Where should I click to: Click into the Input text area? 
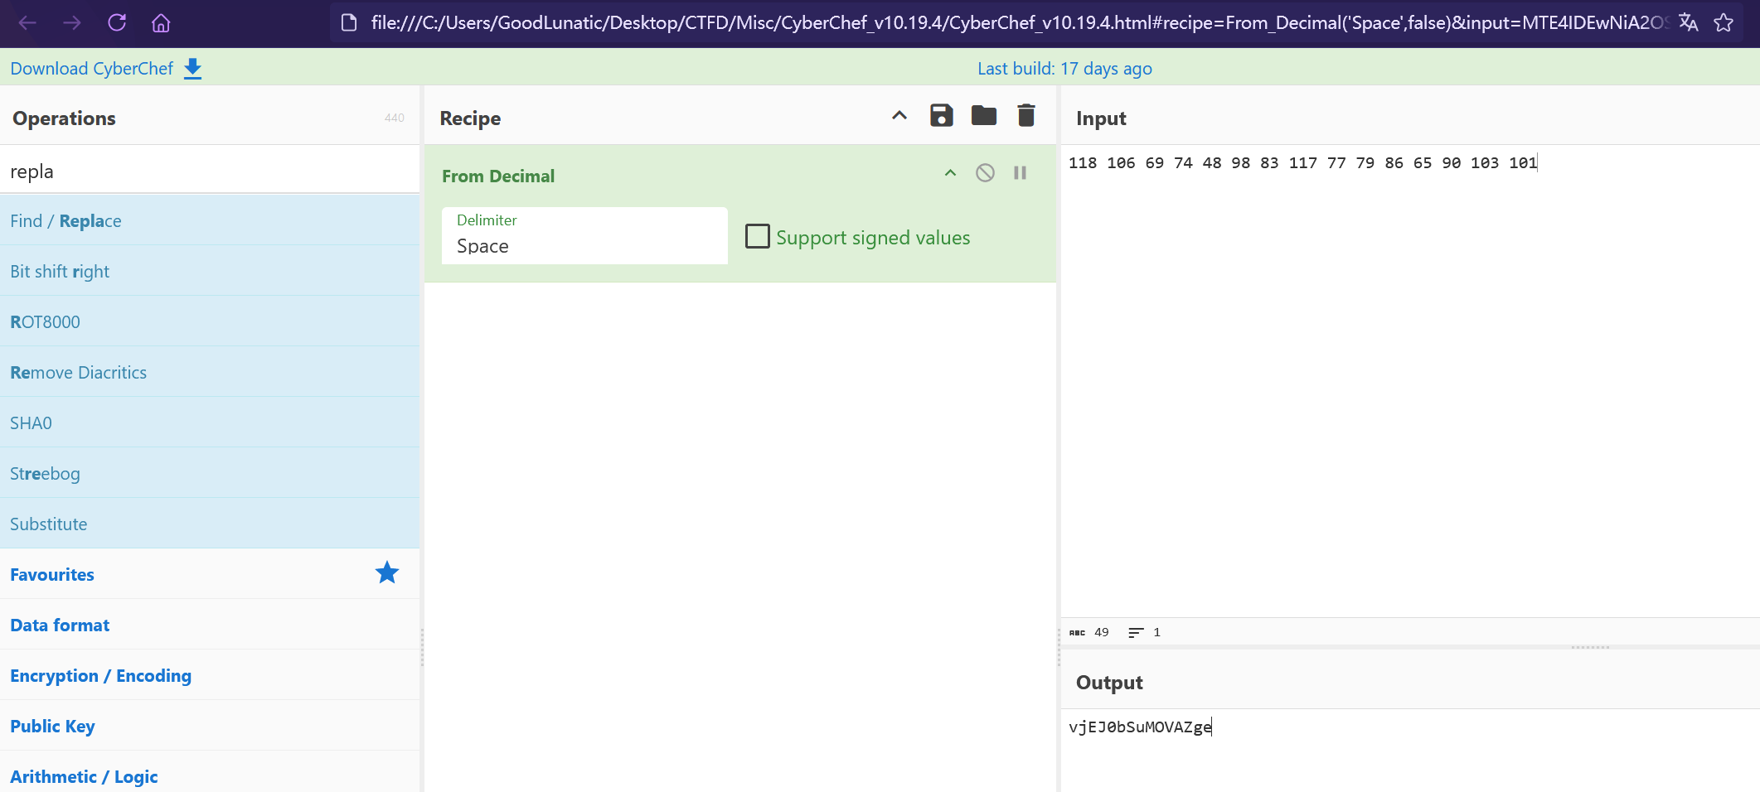pyautogui.click(x=1409, y=381)
